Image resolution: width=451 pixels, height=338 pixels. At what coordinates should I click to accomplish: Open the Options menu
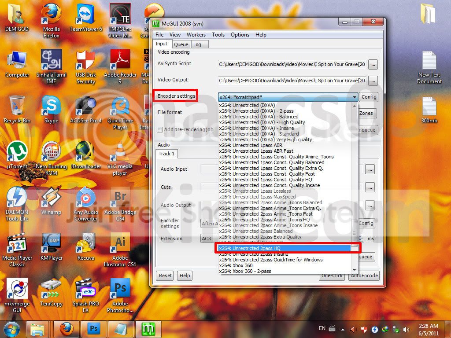click(240, 35)
